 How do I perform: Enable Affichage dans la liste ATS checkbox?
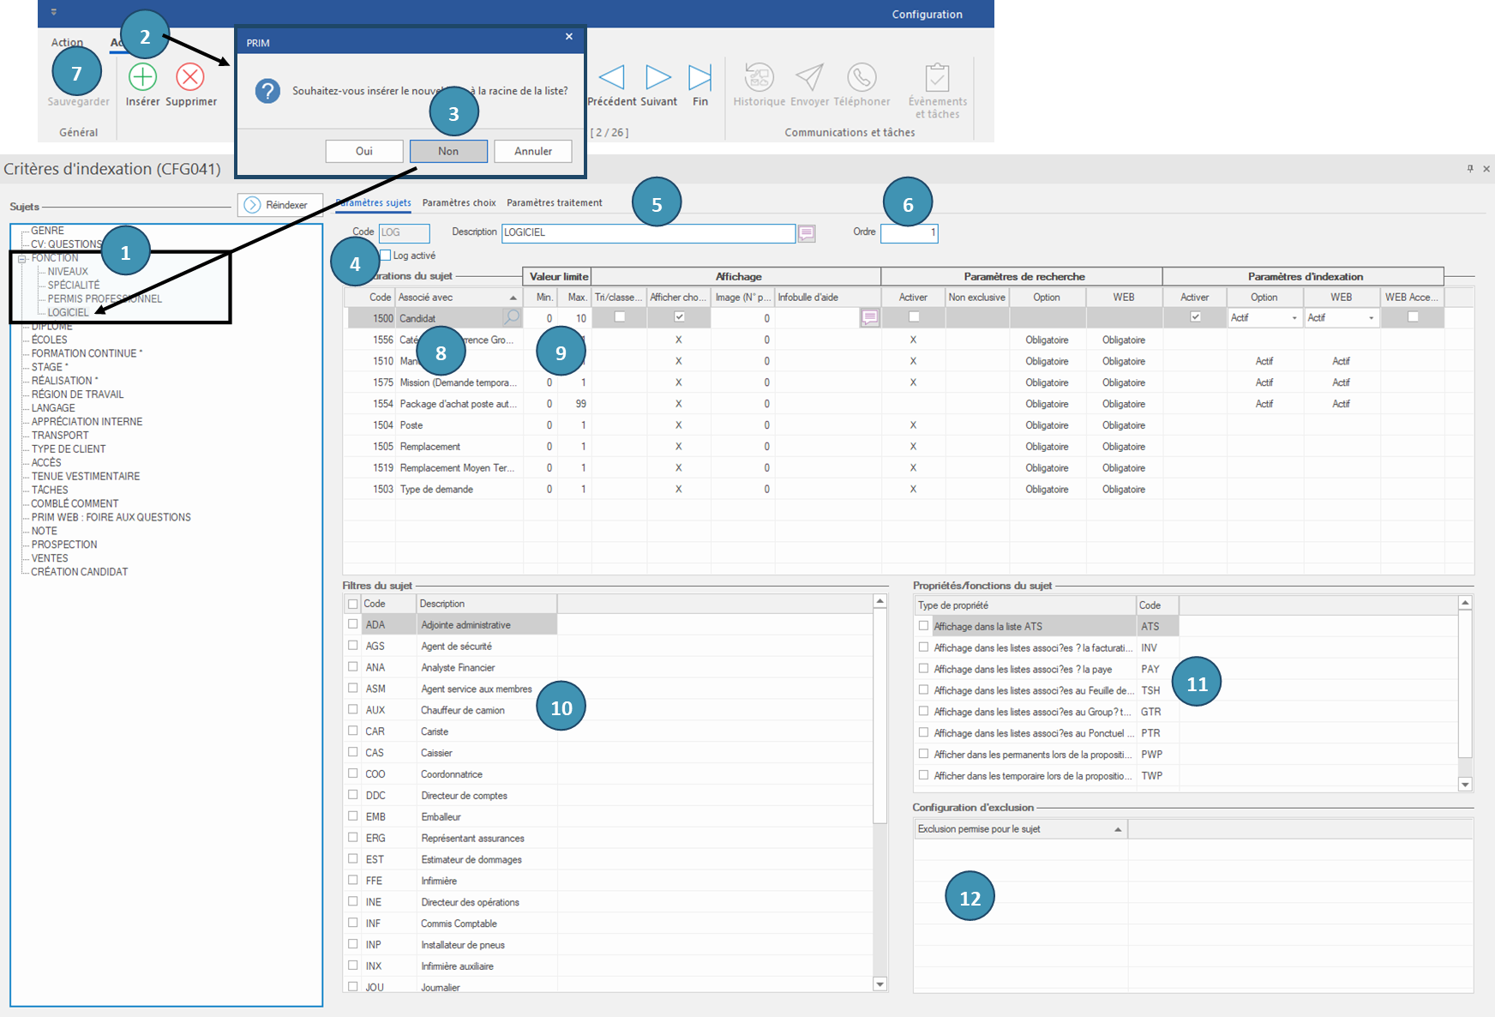[923, 626]
